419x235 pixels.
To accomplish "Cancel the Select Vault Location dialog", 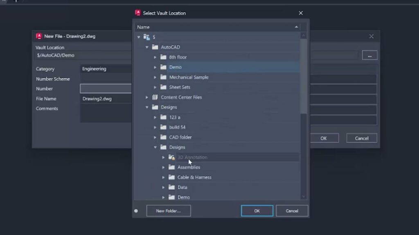I will coord(292,211).
